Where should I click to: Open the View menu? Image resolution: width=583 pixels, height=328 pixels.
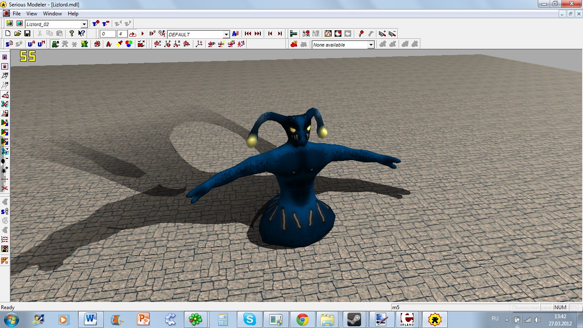tap(32, 14)
